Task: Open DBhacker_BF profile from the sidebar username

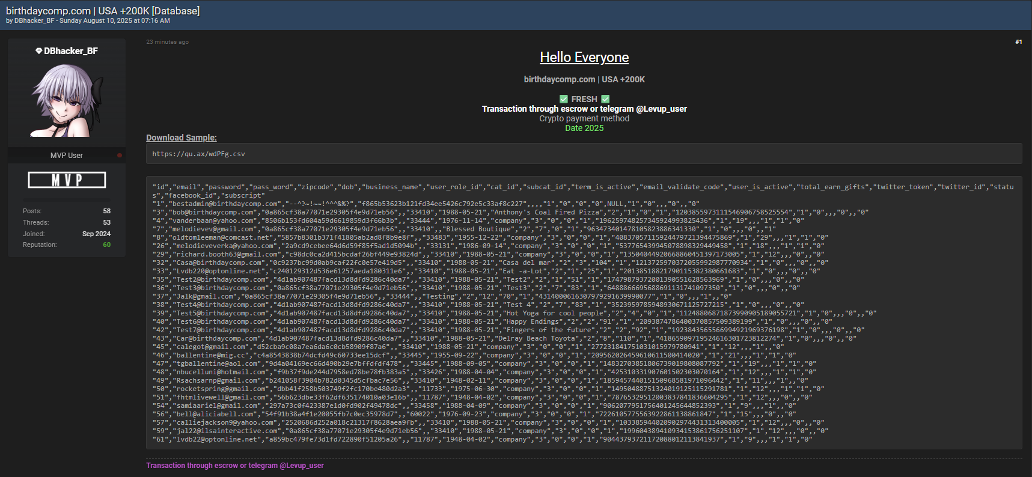Action: click(x=70, y=51)
